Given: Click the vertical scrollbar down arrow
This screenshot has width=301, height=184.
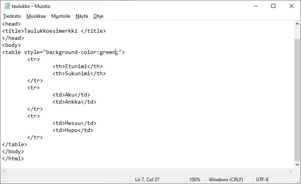Looking at the screenshot, I should pos(297,165).
